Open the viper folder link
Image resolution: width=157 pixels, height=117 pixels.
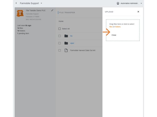[x=72, y=43]
